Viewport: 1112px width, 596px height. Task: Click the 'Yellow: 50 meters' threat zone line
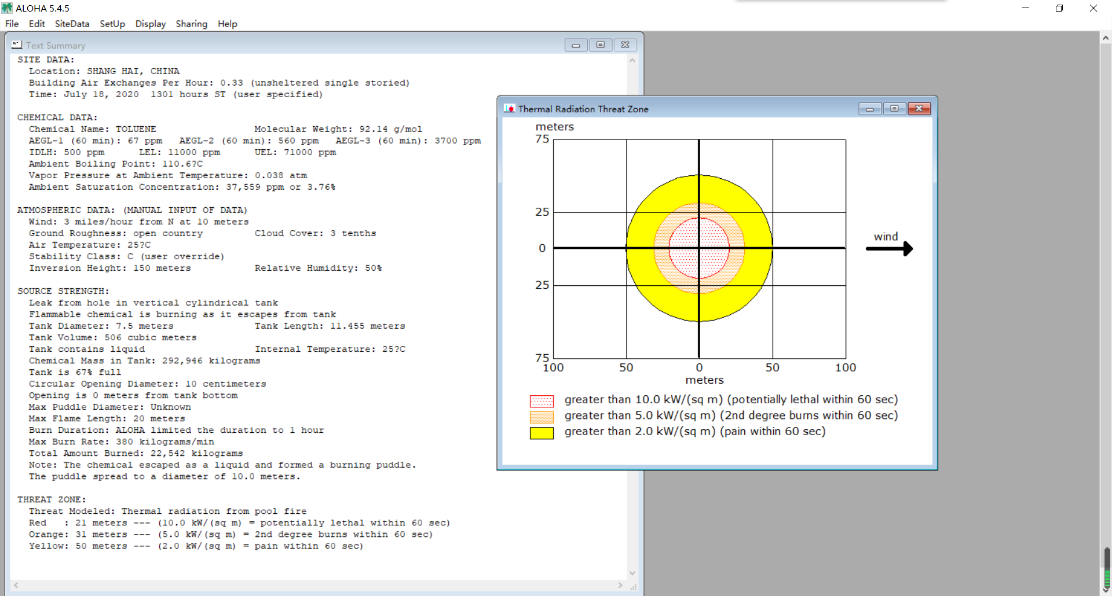(196, 546)
